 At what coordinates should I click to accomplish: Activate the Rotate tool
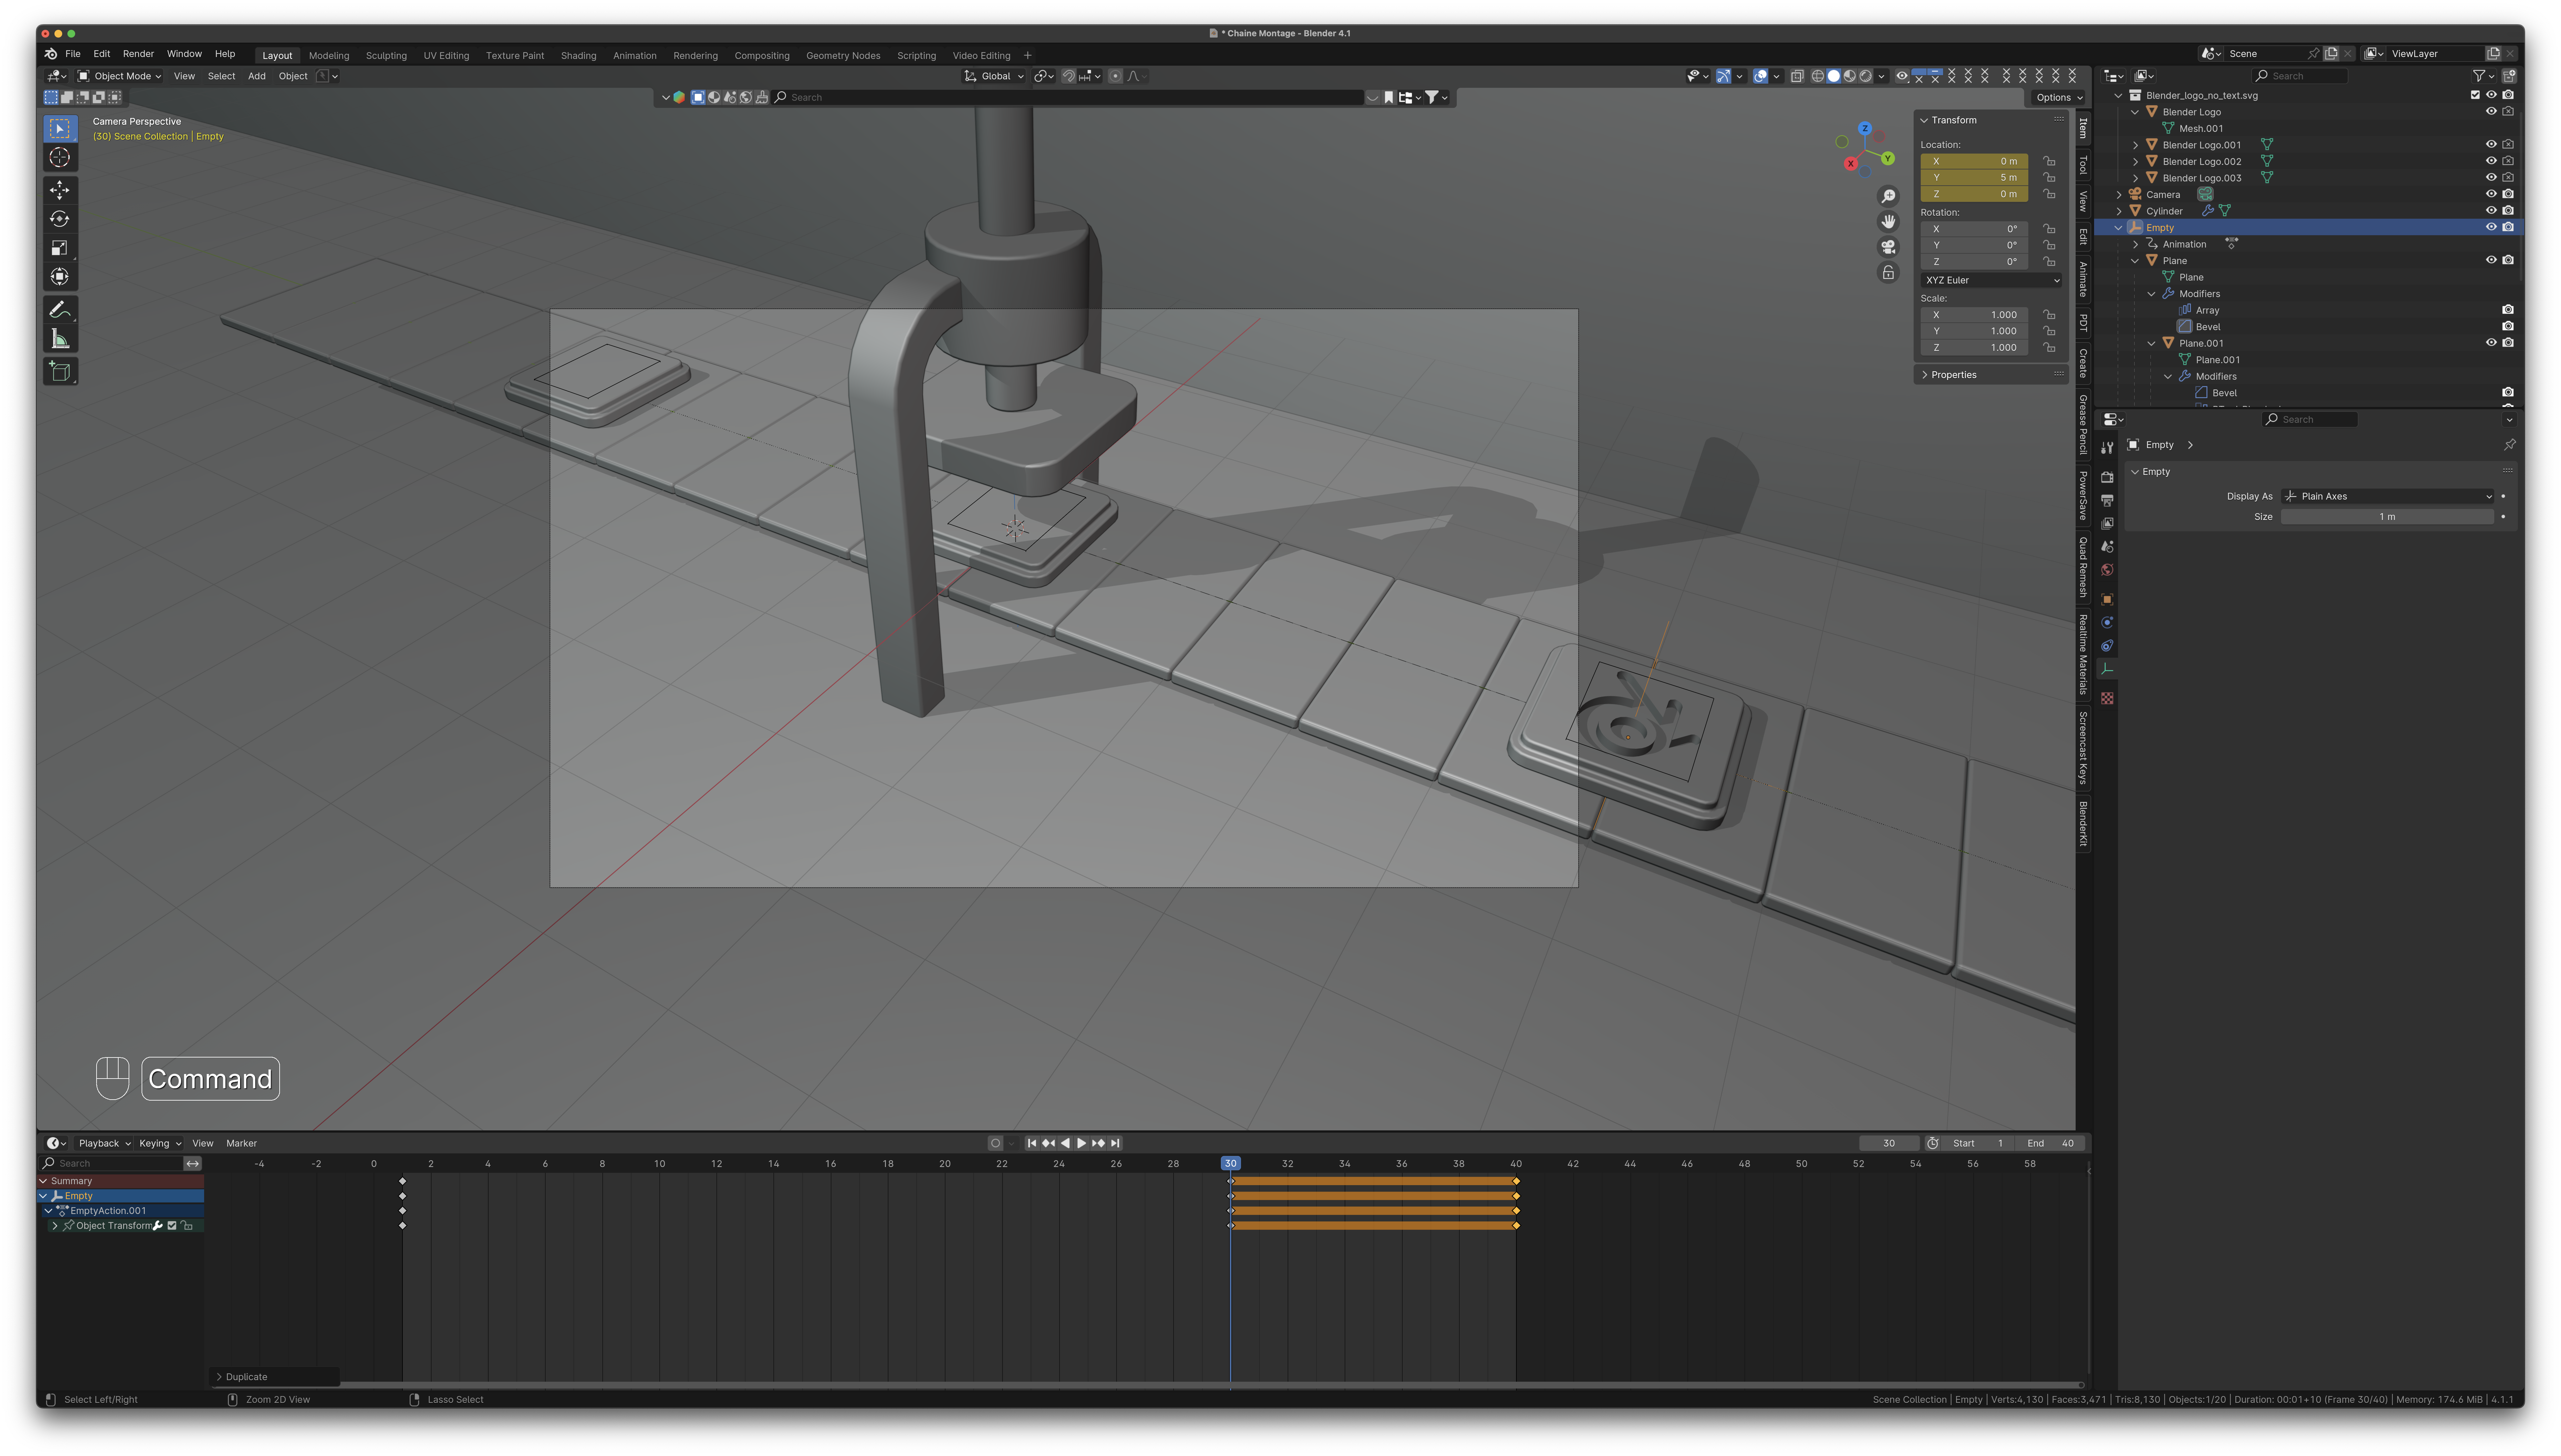click(60, 219)
